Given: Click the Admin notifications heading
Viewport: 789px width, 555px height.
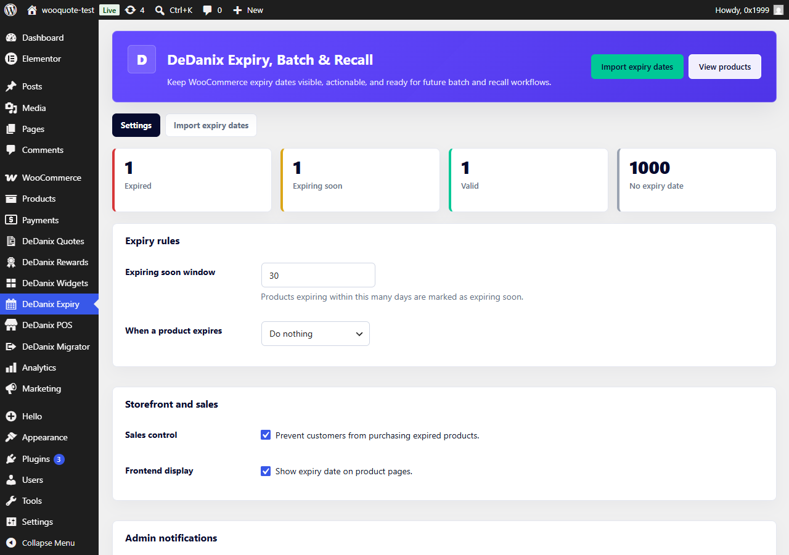Looking at the screenshot, I should (171, 538).
